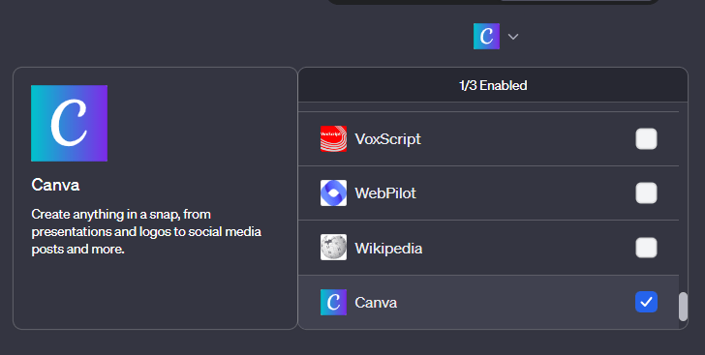The image size is (705, 355).
Task: Click the VoxScript red logo icon
Action: tap(333, 139)
